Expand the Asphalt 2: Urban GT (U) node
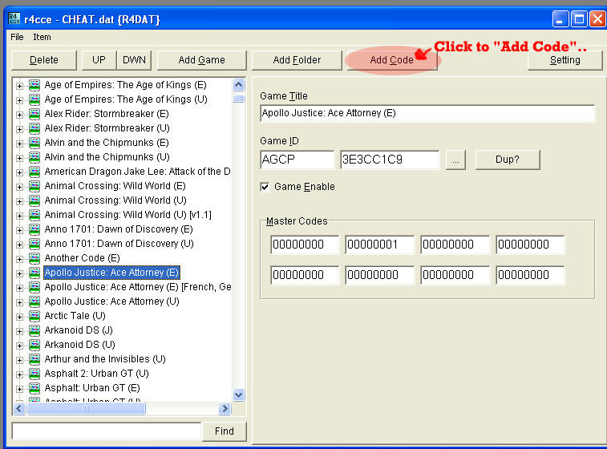This screenshot has width=607, height=449. 19,374
